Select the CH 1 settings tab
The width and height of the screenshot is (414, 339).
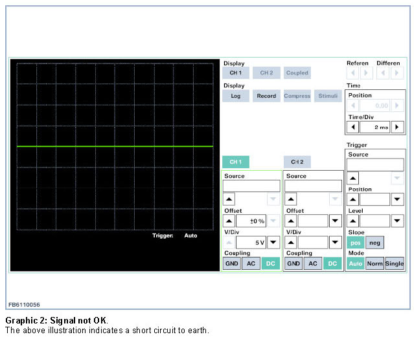click(235, 162)
